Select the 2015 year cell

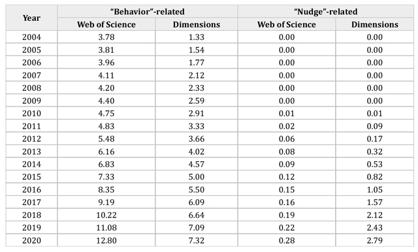[x=31, y=177]
